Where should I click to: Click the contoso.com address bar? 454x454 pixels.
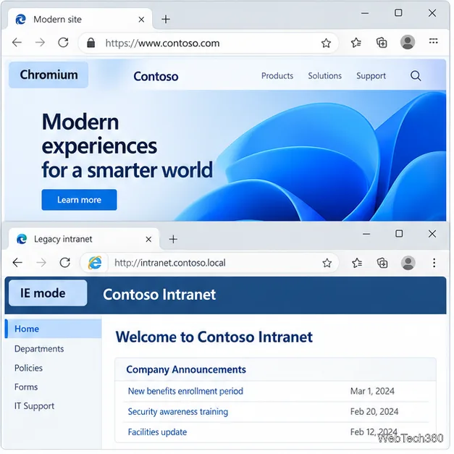(x=209, y=43)
